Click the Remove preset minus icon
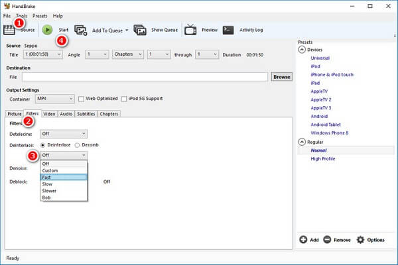The image size is (398, 265). pyautogui.click(x=327, y=239)
